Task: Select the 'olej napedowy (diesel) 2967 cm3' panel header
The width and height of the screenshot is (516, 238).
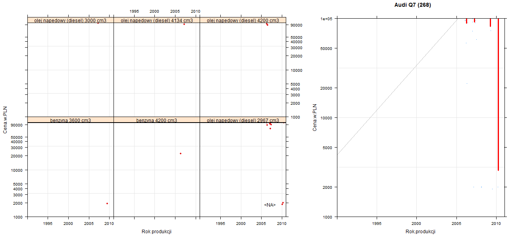Action: pyautogui.click(x=243, y=120)
